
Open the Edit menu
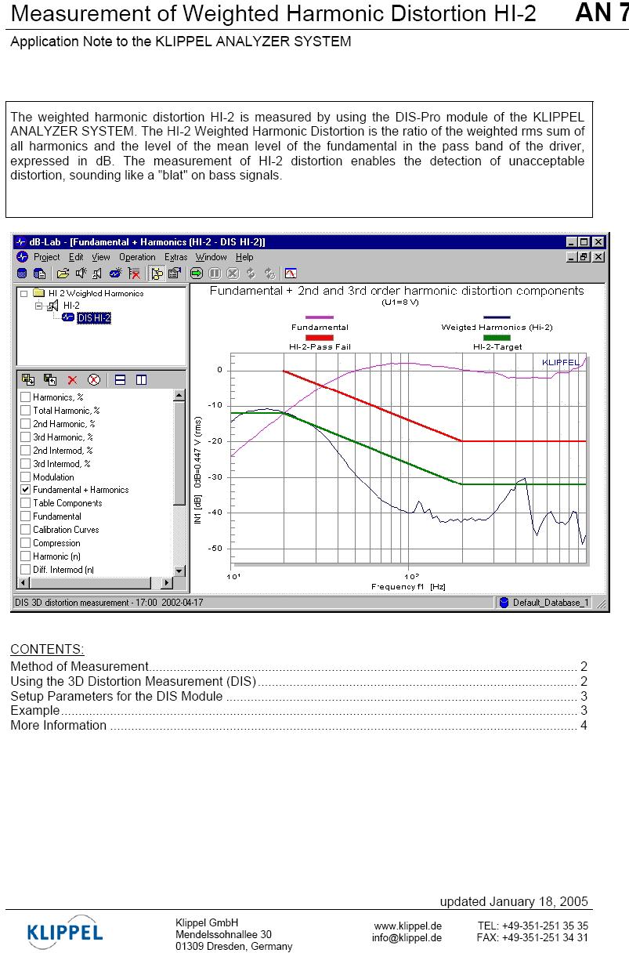[x=76, y=257]
